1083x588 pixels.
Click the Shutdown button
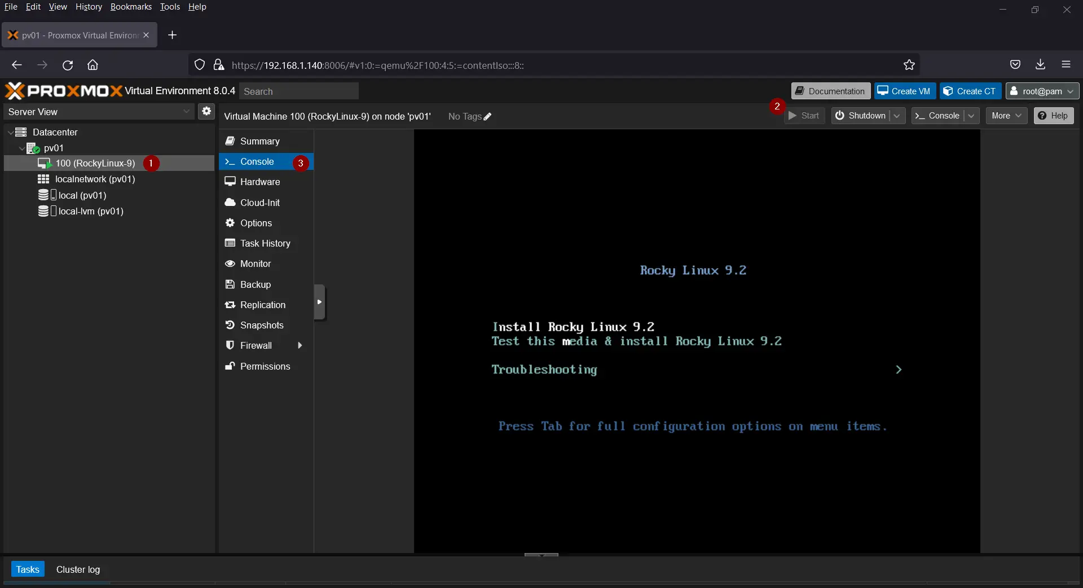(x=861, y=116)
